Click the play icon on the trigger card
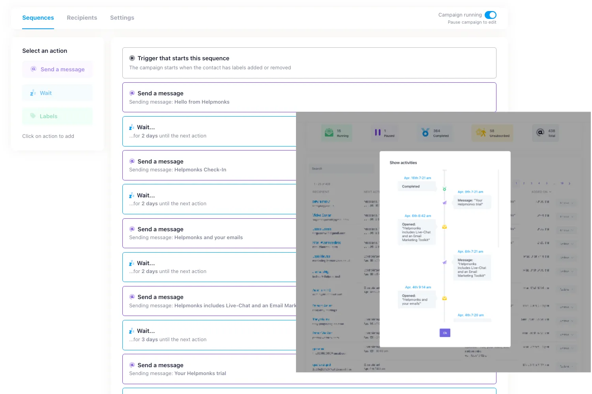 pyautogui.click(x=132, y=58)
